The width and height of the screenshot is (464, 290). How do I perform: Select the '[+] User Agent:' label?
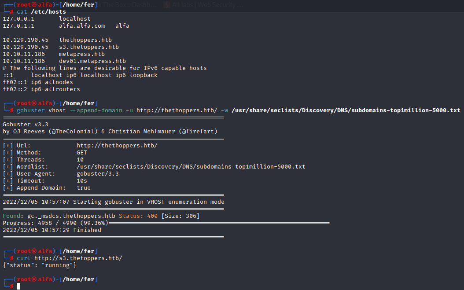click(x=29, y=174)
